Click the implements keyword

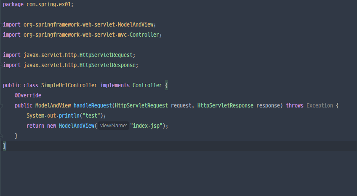[x=115, y=85]
